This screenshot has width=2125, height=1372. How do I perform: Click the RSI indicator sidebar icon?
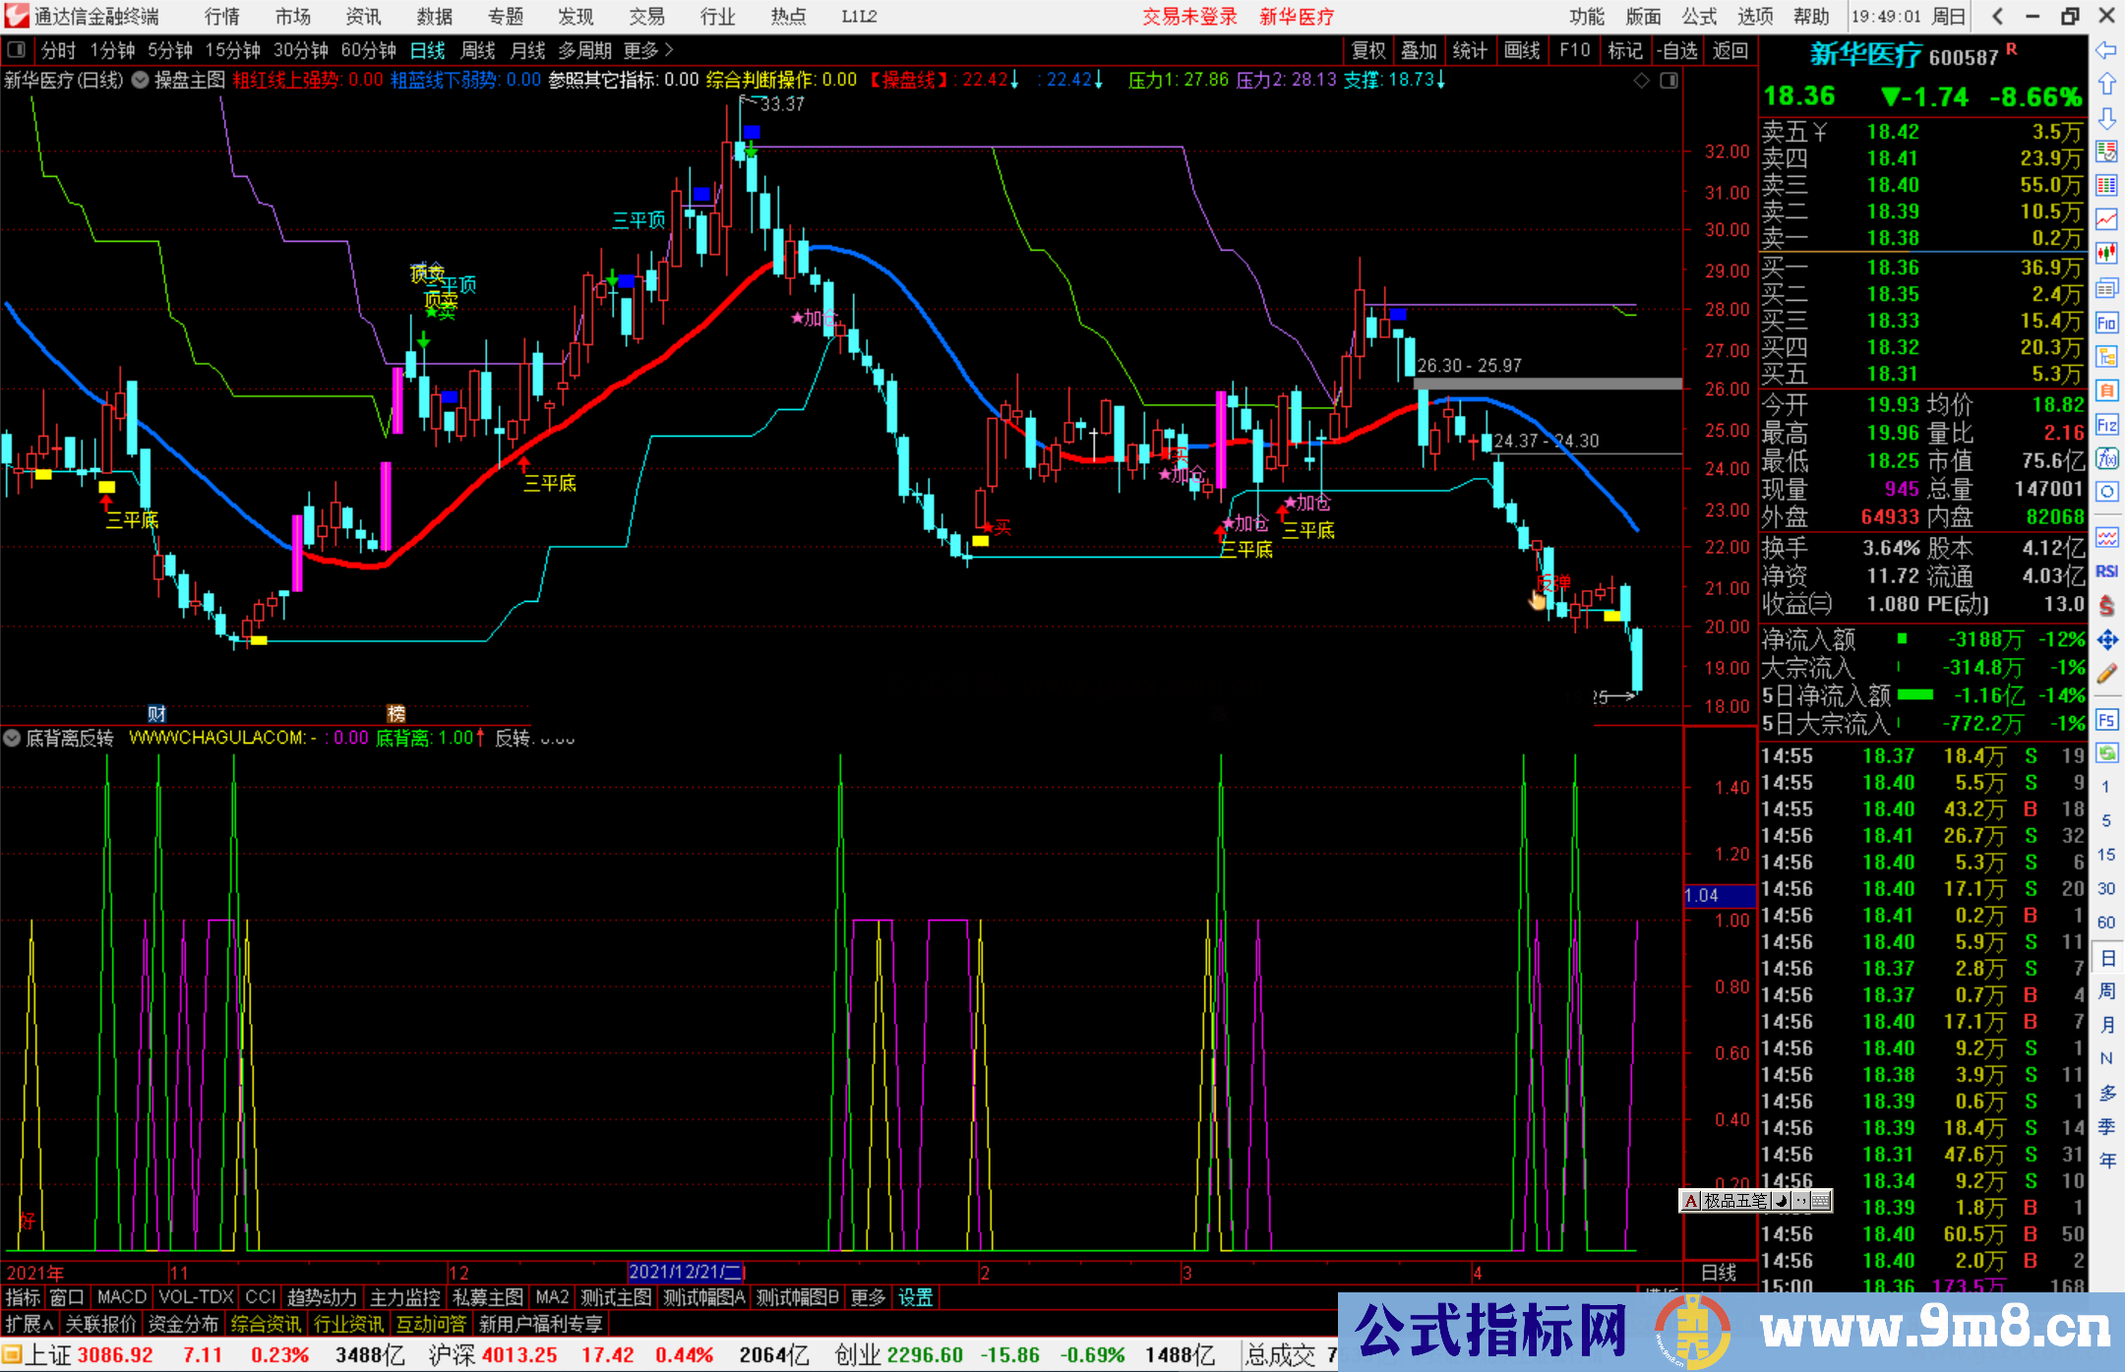click(x=2106, y=571)
